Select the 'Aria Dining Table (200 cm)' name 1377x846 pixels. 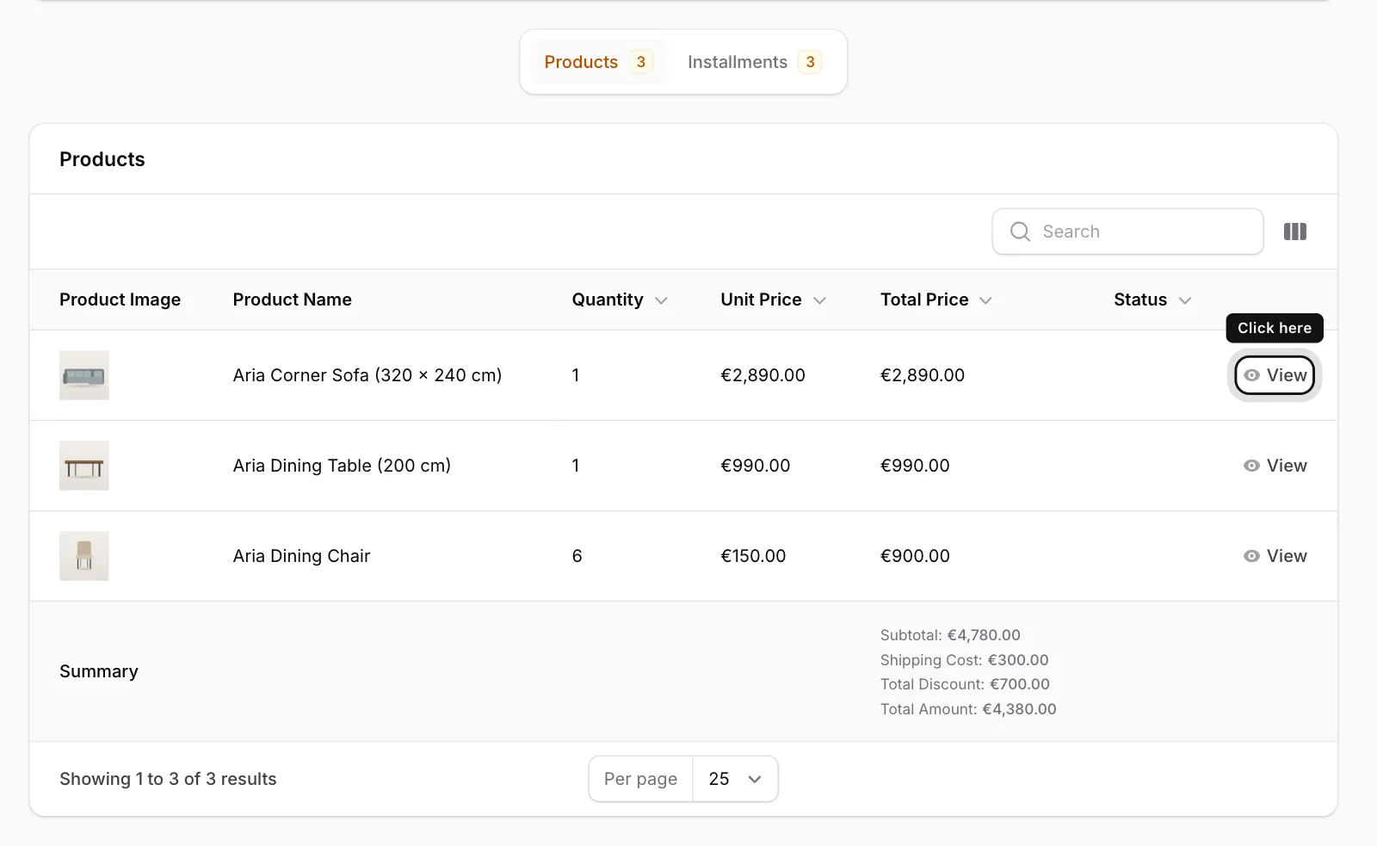342,466
